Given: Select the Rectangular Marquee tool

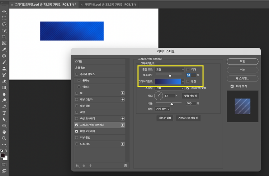Looking at the screenshot, I should point(4,18).
